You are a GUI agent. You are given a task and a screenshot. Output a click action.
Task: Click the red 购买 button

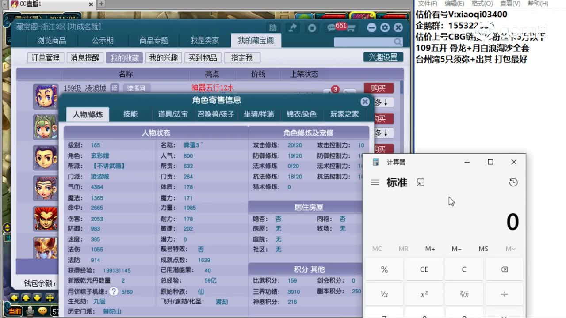(379, 88)
